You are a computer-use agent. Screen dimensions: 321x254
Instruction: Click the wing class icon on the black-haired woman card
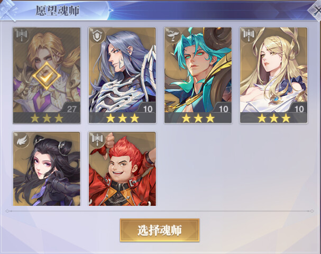22,140
